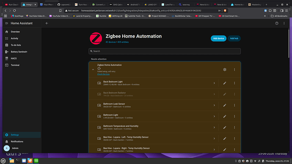Follow the Check the logs link
Viewport: 292px width, 164px height.
(x=103, y=74)
